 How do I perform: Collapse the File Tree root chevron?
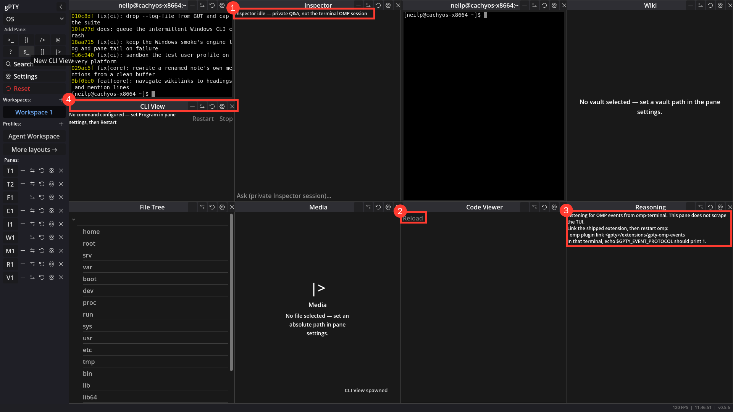[74, 219]
